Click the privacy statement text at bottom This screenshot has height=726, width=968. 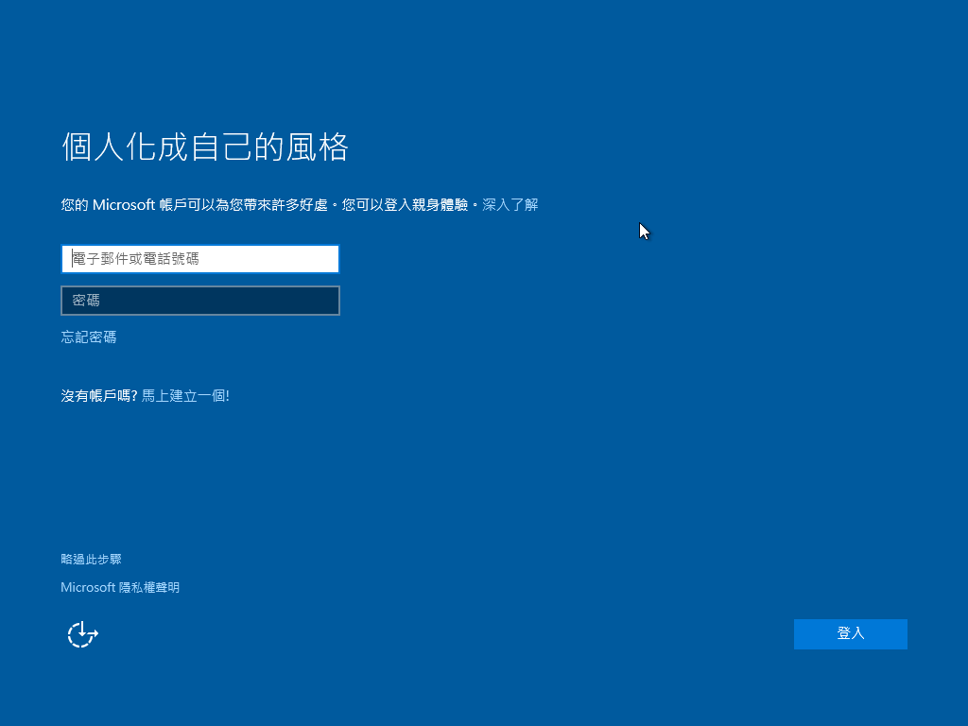120,587
